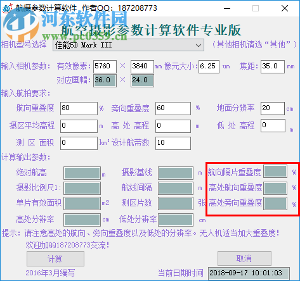
Task: Click the focal length field 35.0
Action: [273, 66]
